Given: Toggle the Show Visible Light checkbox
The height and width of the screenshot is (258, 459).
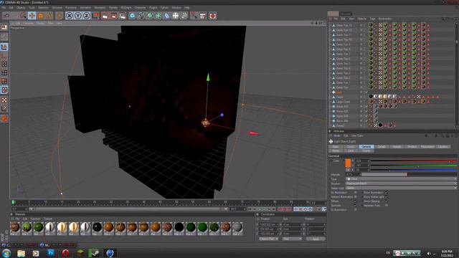Looking at the screenshot, I should (387, 197).
